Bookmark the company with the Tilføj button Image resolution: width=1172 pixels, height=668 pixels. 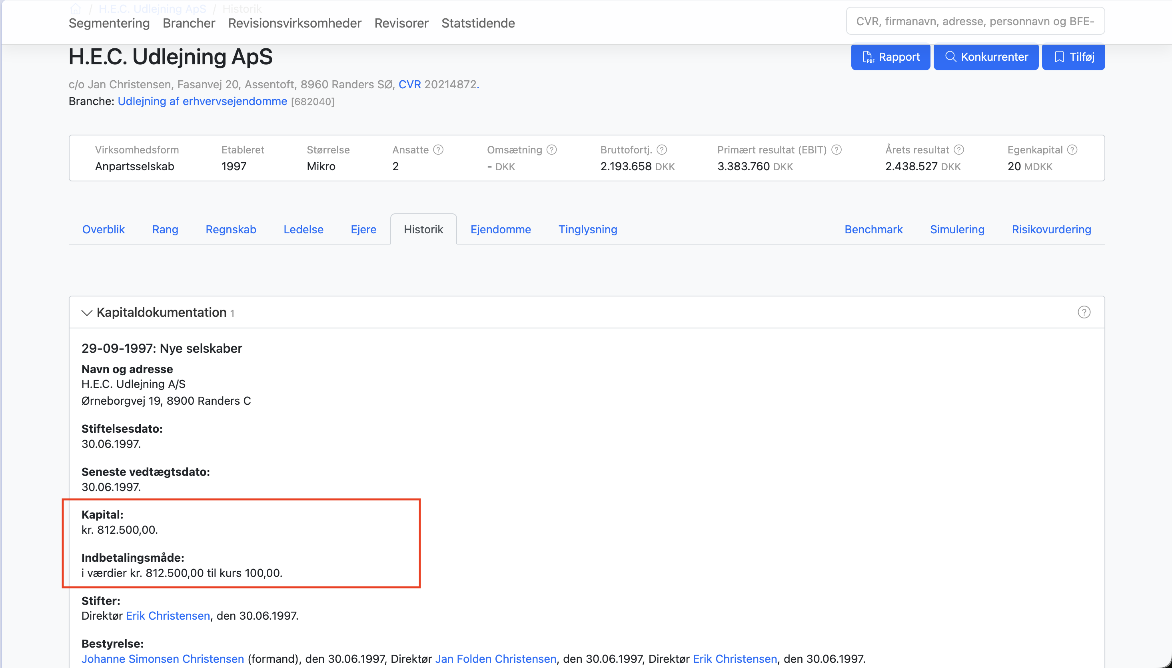pos(1073,57)
